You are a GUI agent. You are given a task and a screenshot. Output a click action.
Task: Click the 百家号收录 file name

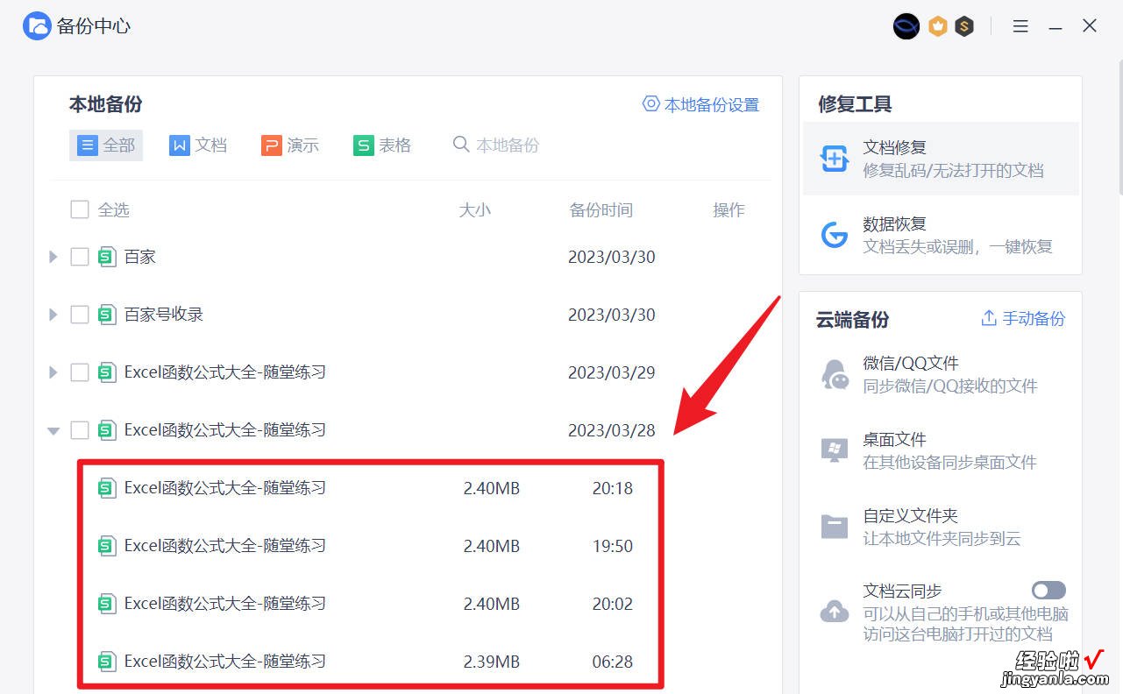[164, 315]
